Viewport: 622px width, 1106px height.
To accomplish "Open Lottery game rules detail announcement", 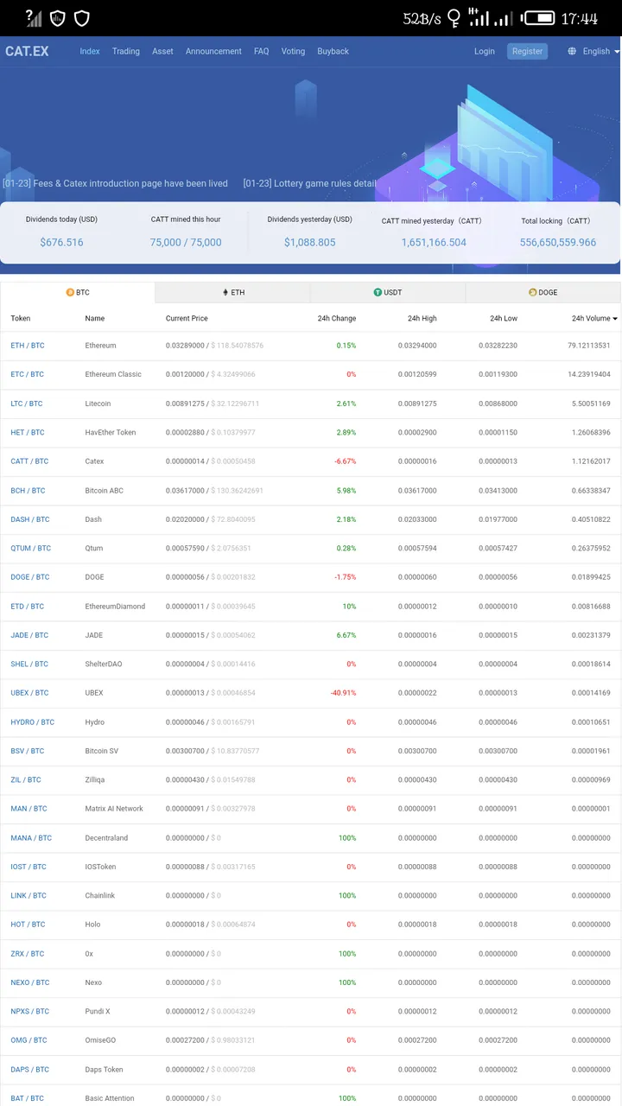I will (310, 183).
